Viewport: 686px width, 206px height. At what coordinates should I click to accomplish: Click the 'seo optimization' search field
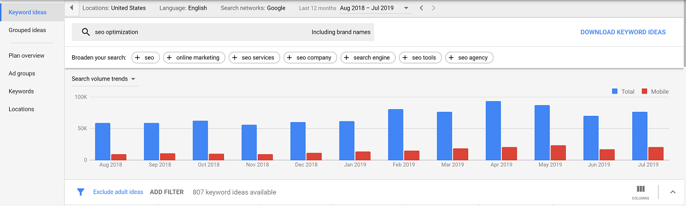pyautogui.click(x=223, y=32)
